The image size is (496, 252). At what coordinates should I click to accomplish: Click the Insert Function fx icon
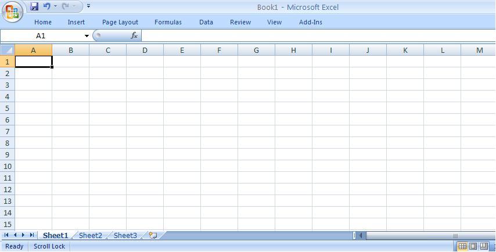[134, 36]
